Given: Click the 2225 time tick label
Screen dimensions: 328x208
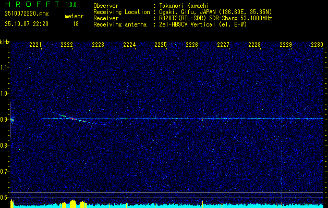Looking at the screenshot, I should pyautogui.click(x=161, y=45).
